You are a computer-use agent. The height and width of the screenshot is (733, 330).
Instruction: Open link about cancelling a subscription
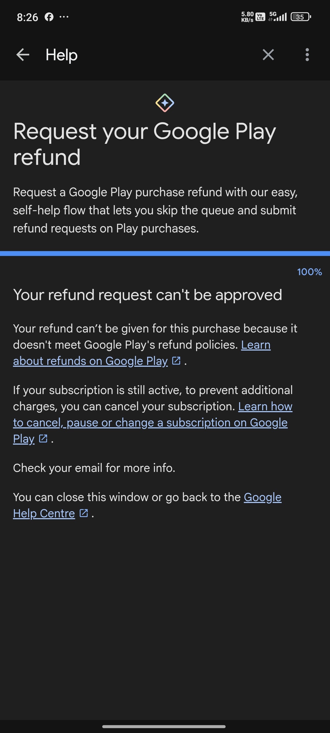150,422
